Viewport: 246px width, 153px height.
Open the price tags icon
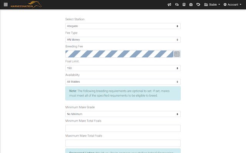[x=198, y=5]
